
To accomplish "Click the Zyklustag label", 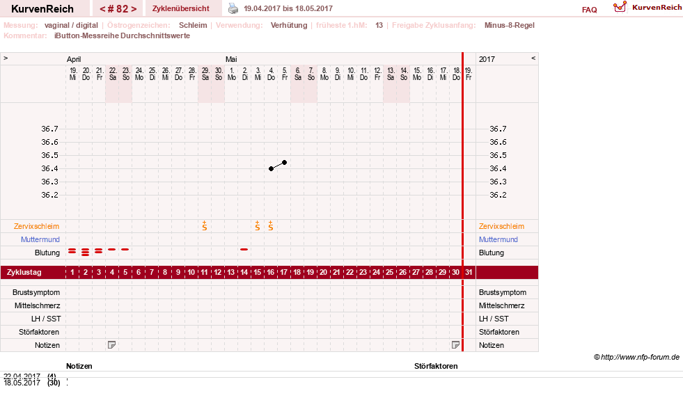I will click(24, 272).
